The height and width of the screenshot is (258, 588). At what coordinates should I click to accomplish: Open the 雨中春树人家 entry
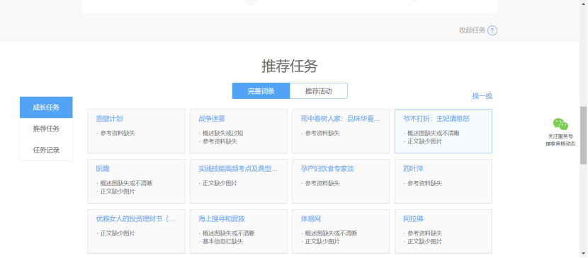coord(341,119)
